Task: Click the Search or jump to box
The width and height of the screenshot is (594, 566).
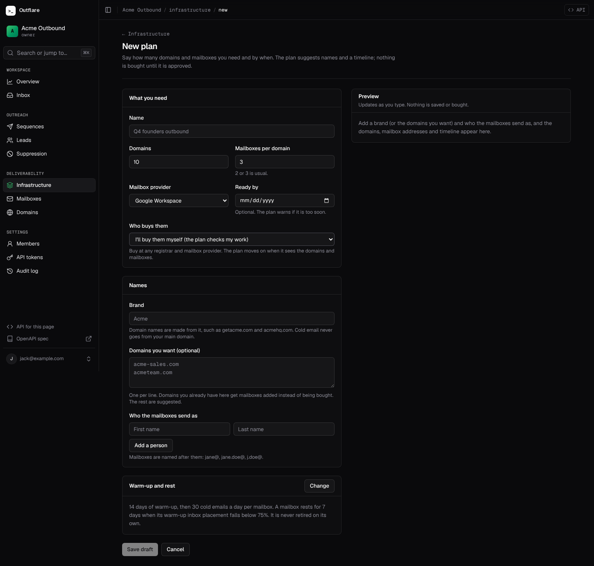Action: point(49,53)
